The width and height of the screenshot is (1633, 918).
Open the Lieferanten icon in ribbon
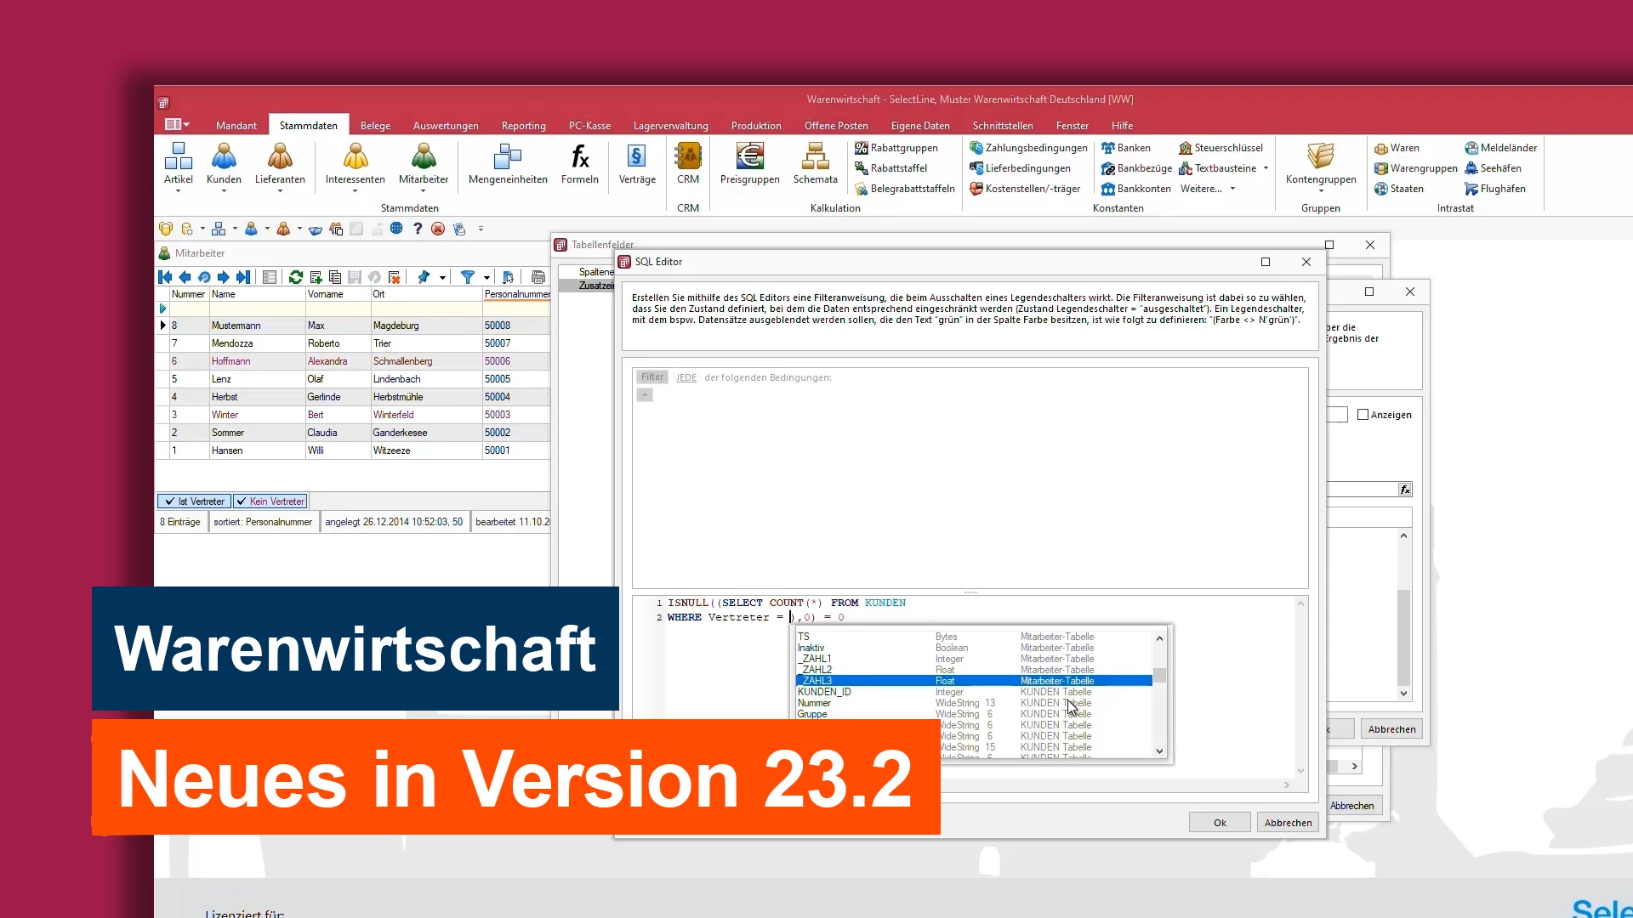280,157
